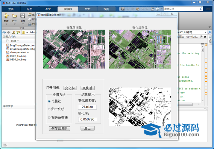Switch to the 主页 tab
Viewport: 214px width, 149px height.
[11, 9]
